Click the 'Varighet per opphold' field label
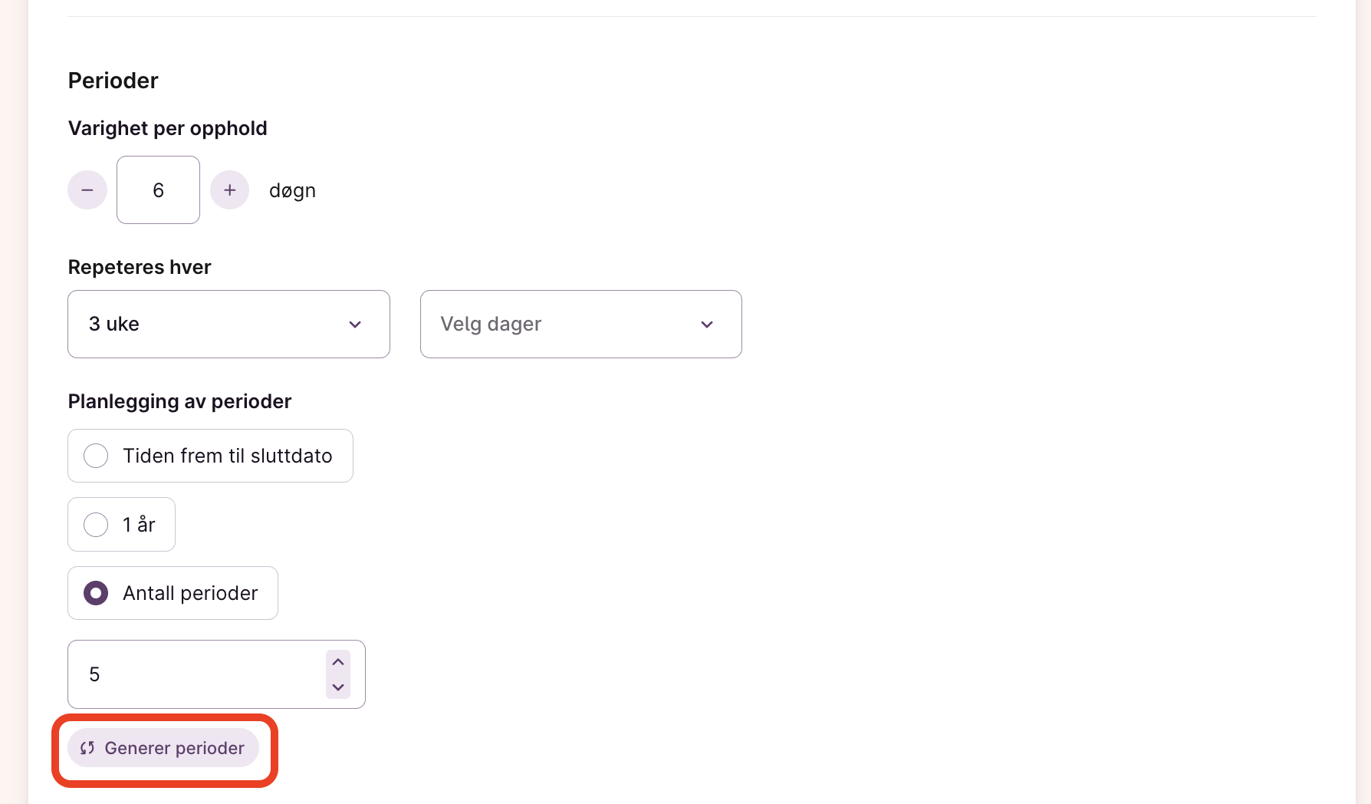The image size is (1371, 804). pyautogui.click(x=168, y=128)
